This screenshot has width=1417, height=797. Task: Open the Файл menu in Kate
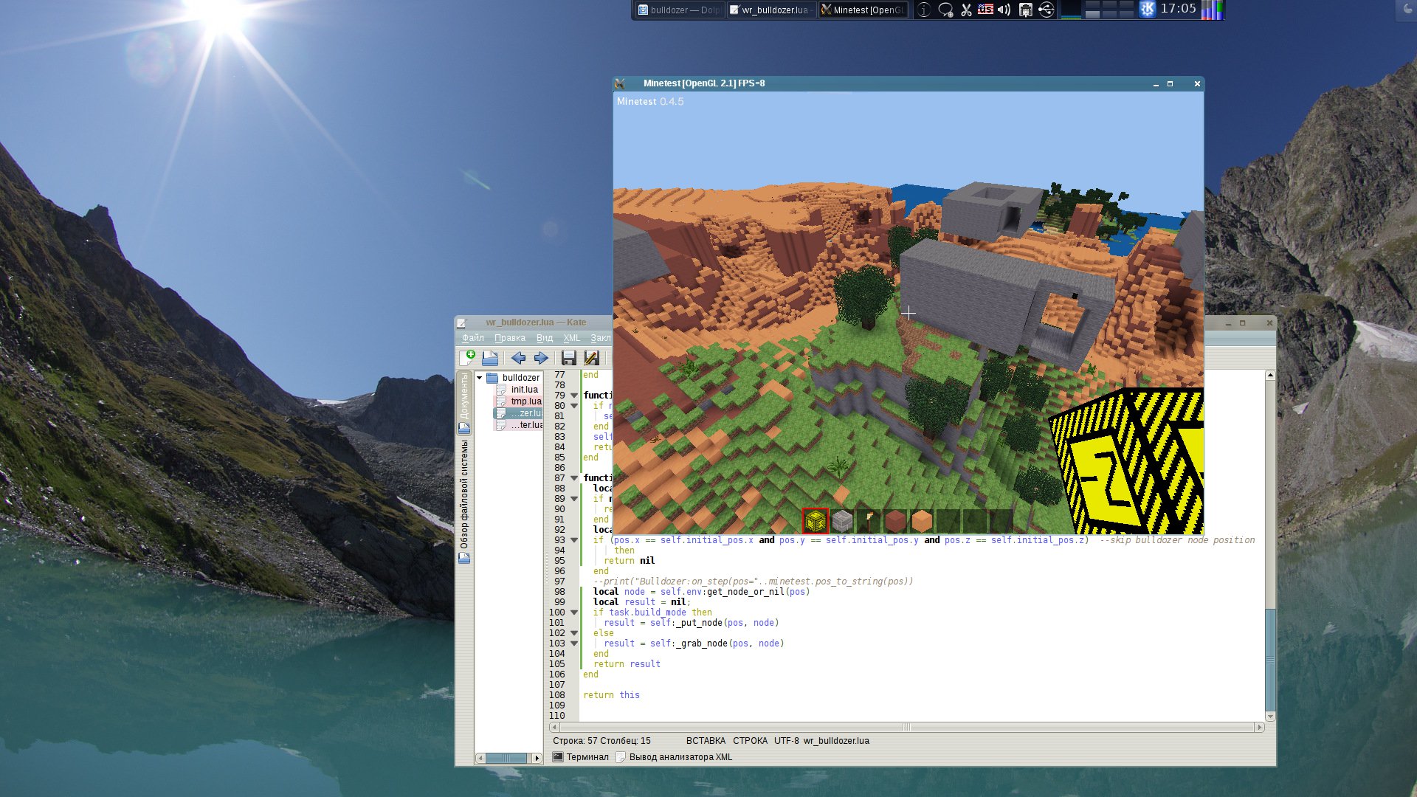pyautogui.click(x=473, y=338)
